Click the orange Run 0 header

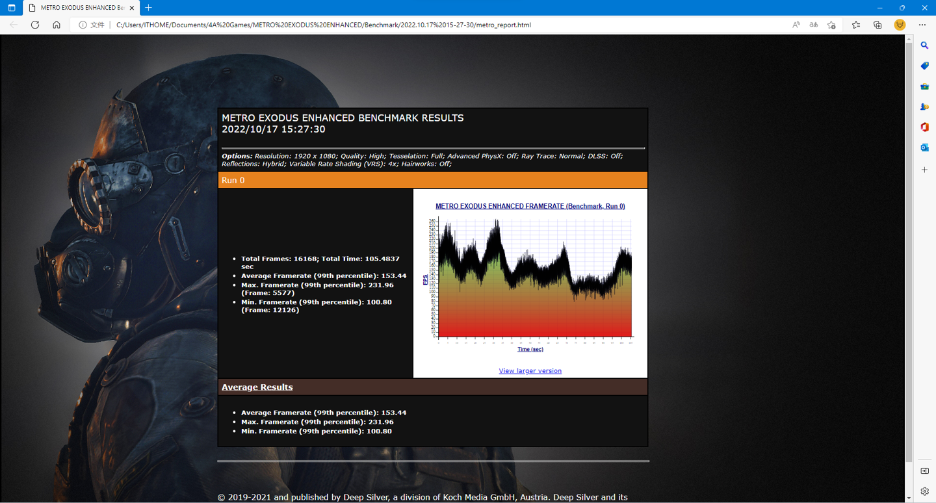point(433,180)
